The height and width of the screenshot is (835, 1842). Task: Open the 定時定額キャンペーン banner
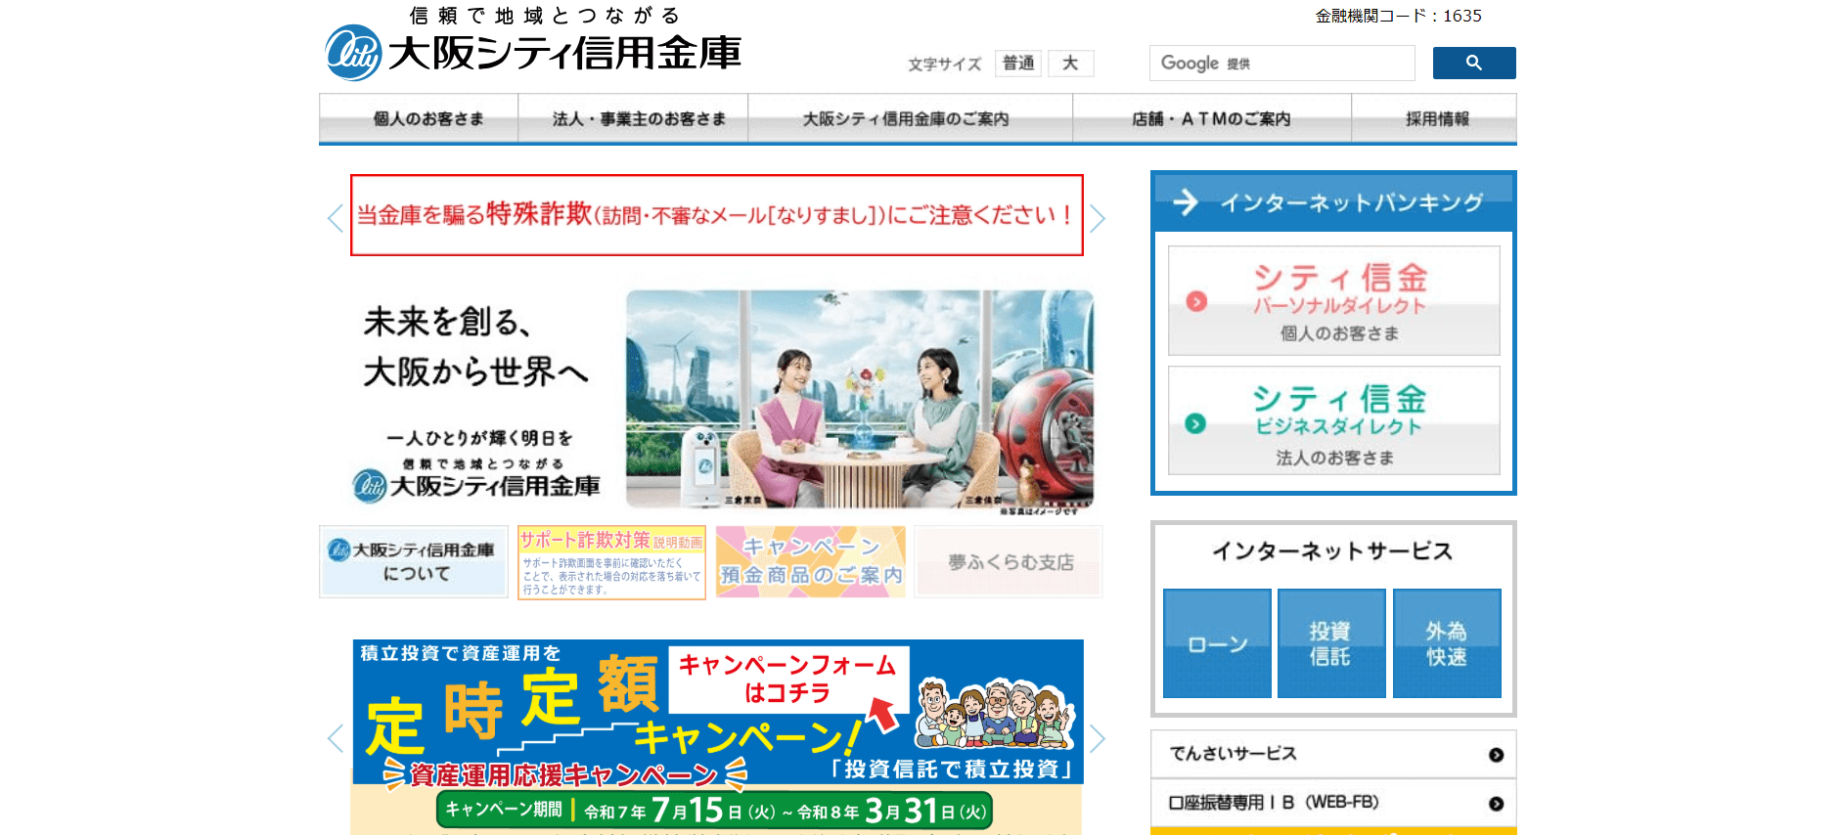point(717,737)
